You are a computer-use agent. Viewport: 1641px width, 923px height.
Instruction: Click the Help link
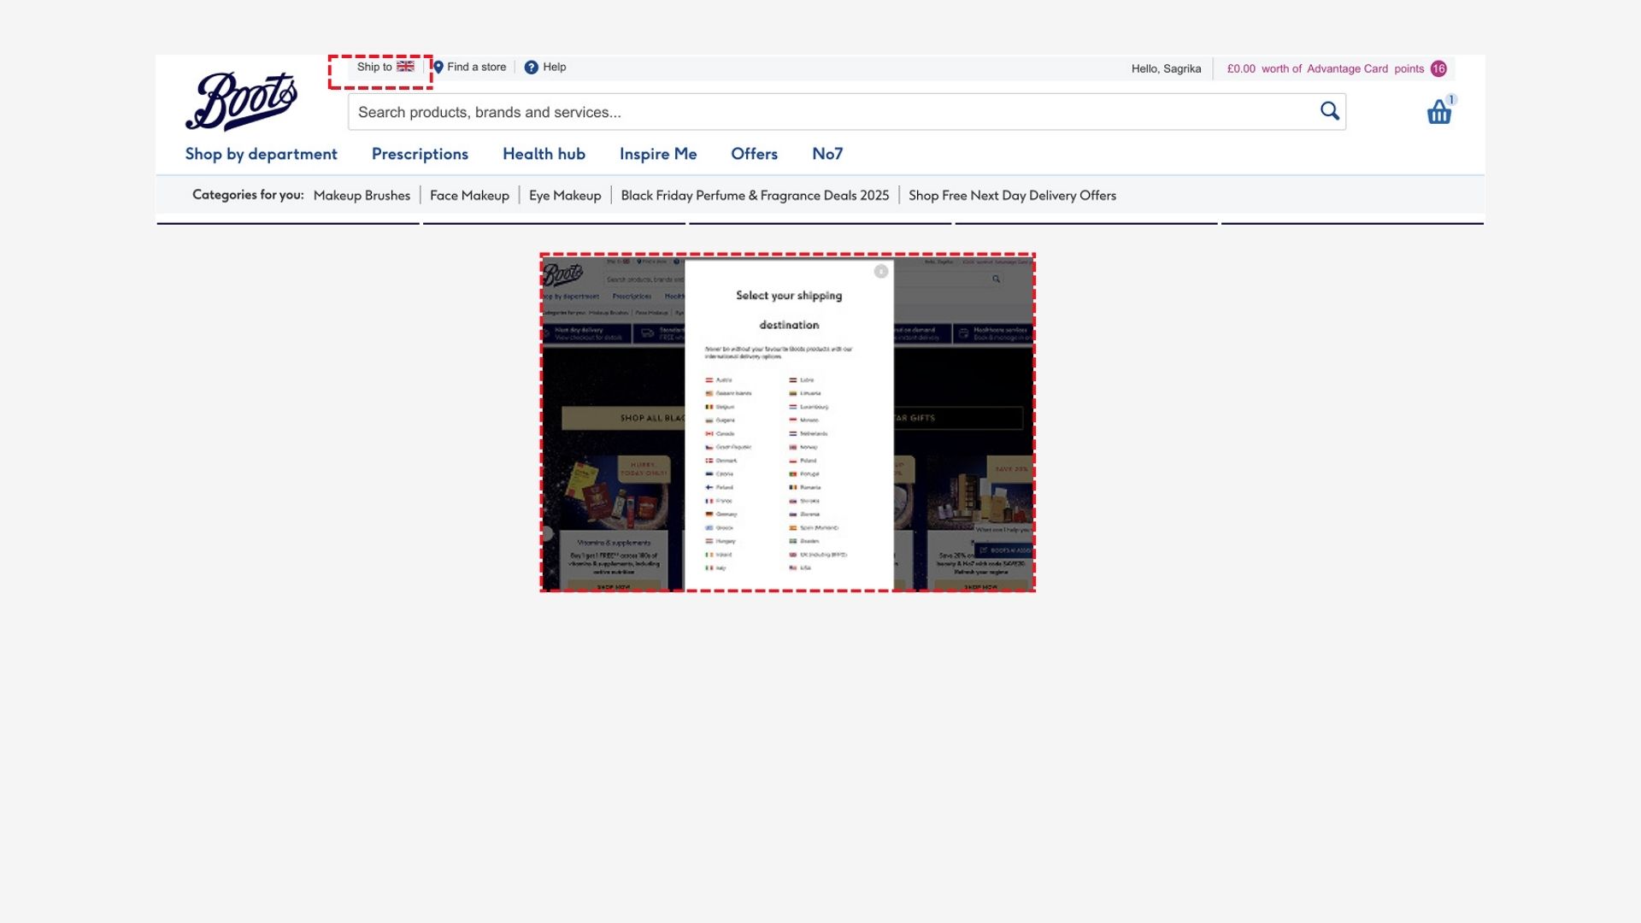point(555,67)
